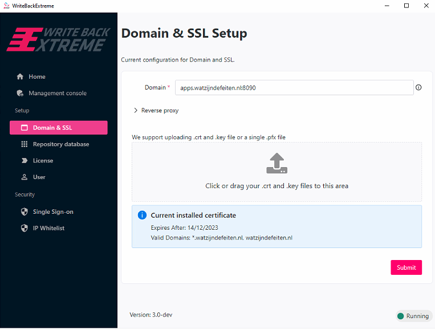Viewport: 435px width, 329px height.
Task: Click the IP Whitelist shield icon
Action: (25, 229)
